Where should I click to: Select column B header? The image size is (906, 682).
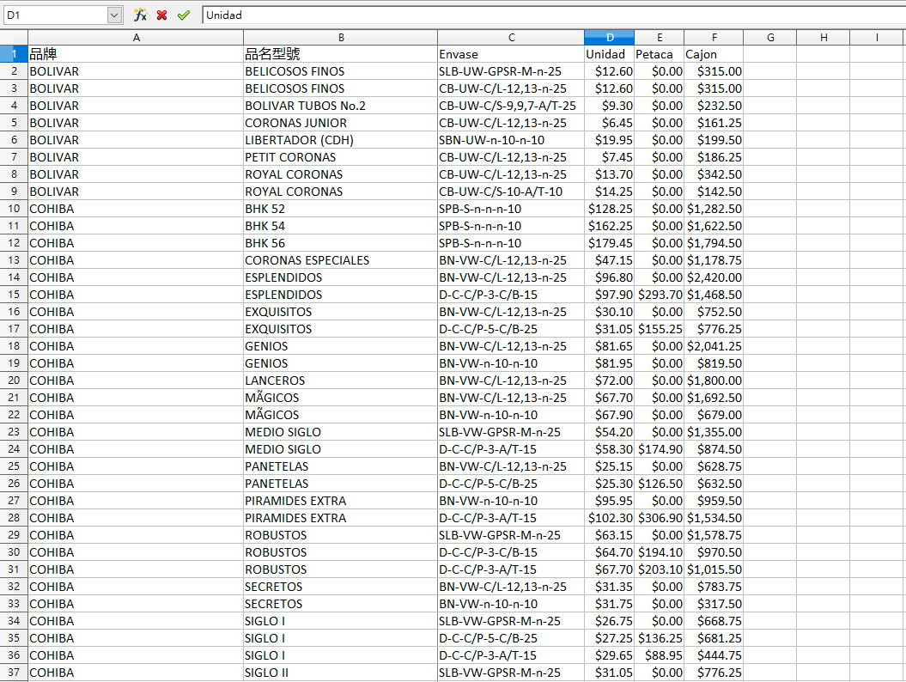pyautogui.click(x=340, y=38)
